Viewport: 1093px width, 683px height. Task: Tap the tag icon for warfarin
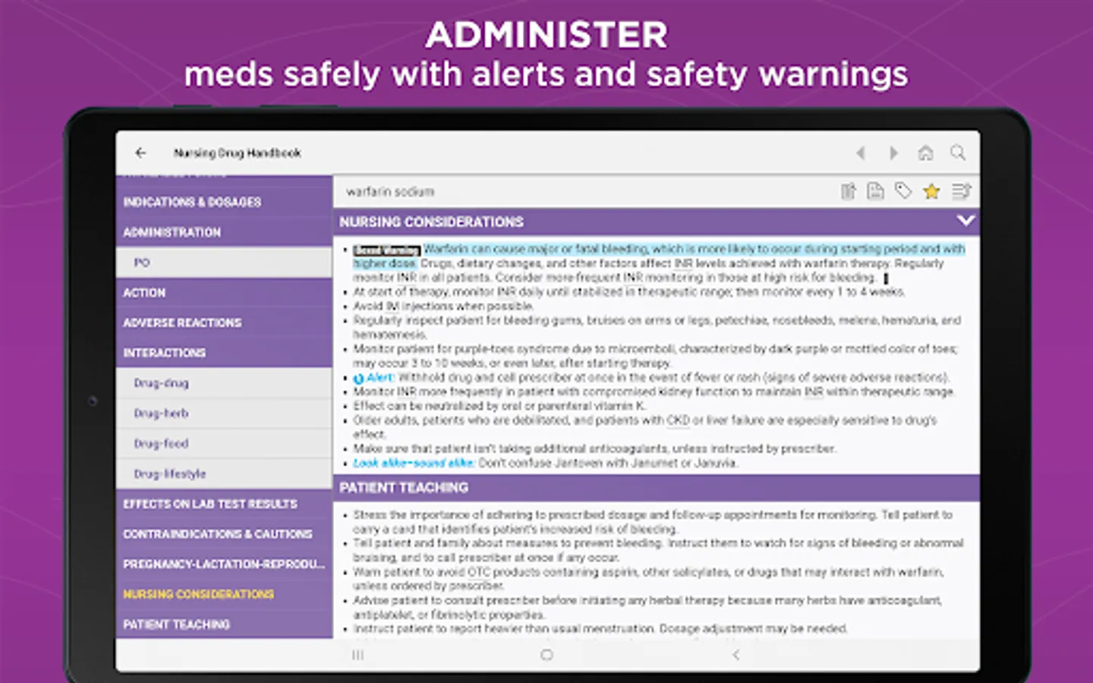point(903,191)
